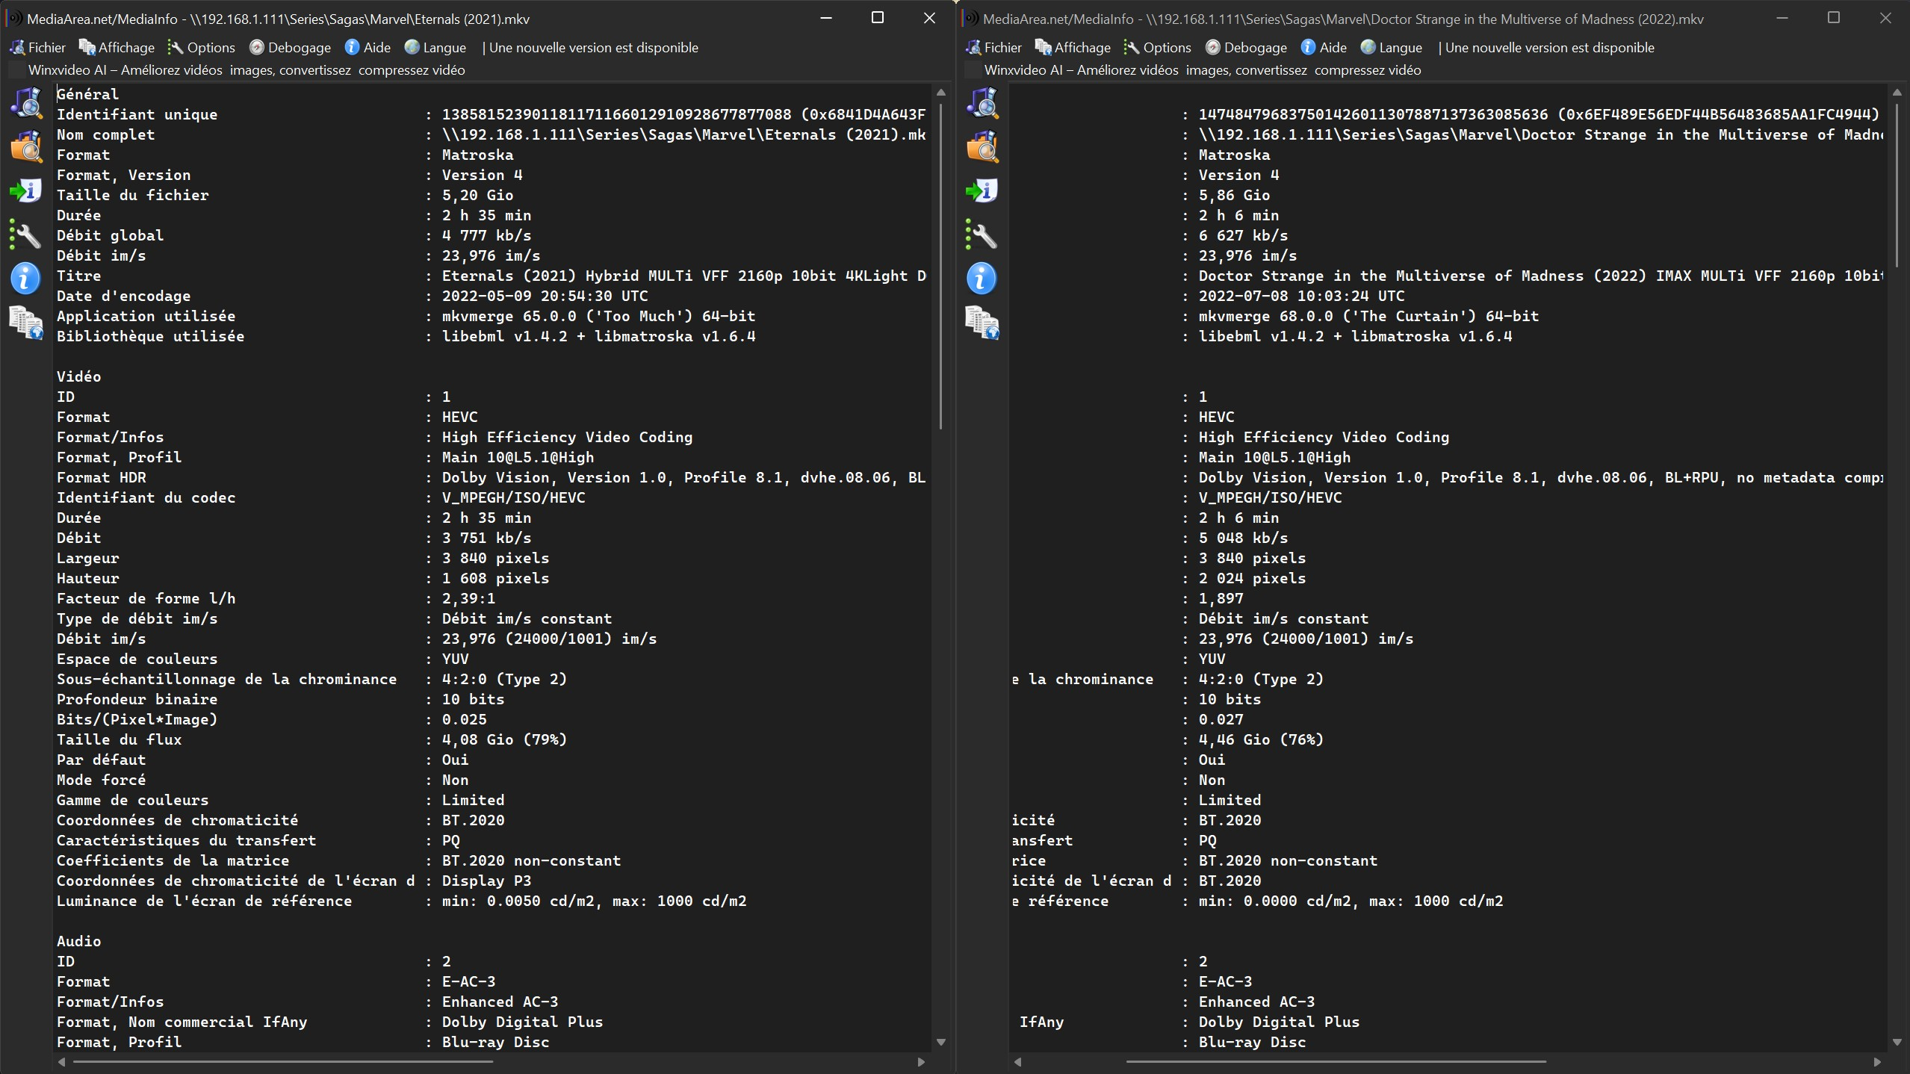The height and width of the screenshot is (1074, 1910).
Task: Open Affichage menu in left window
Action: tap(117, 48)
